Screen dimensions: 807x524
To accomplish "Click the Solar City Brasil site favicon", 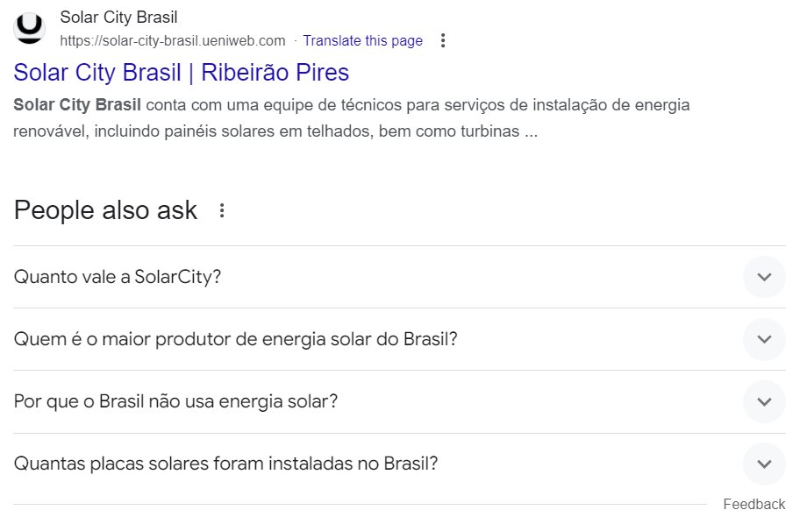I will coord(29,28).
